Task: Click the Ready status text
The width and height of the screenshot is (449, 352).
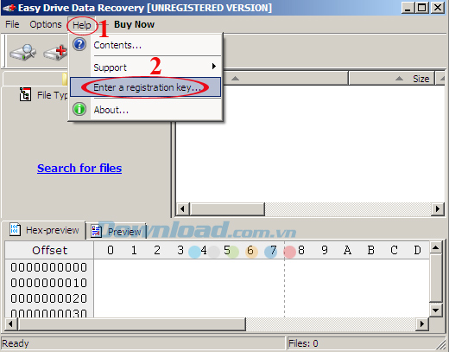Action: [16, 343]
